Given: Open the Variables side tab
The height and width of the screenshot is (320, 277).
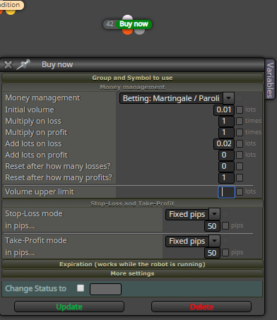Looking at the screenshot, I should click(270, 80).
